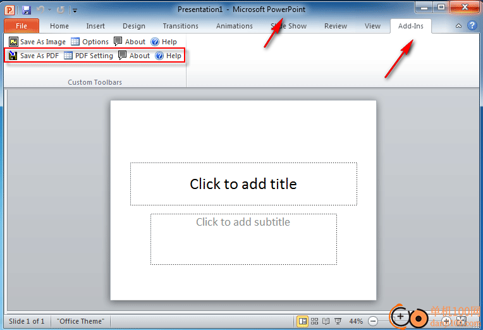
Task: Switch to the Home tab
Action: (59, 26)
